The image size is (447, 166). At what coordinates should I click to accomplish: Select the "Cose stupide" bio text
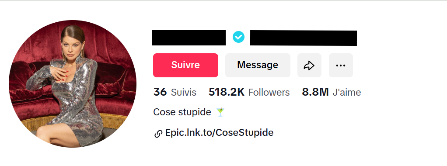[182, 112]
